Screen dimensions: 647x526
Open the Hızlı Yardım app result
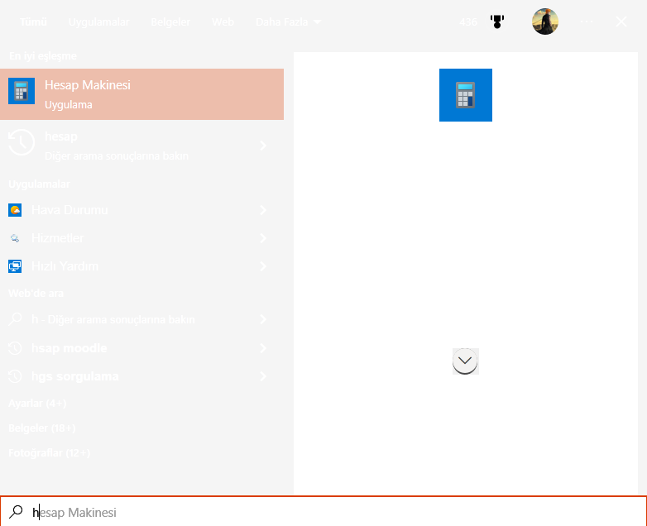(x=141, y=266)
